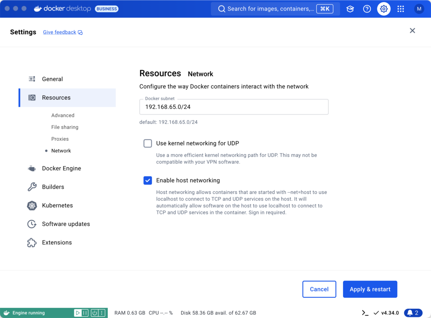The image size is (431, 318).
Task: Open the notifications bell in status bar
Action: coord(412,313)
